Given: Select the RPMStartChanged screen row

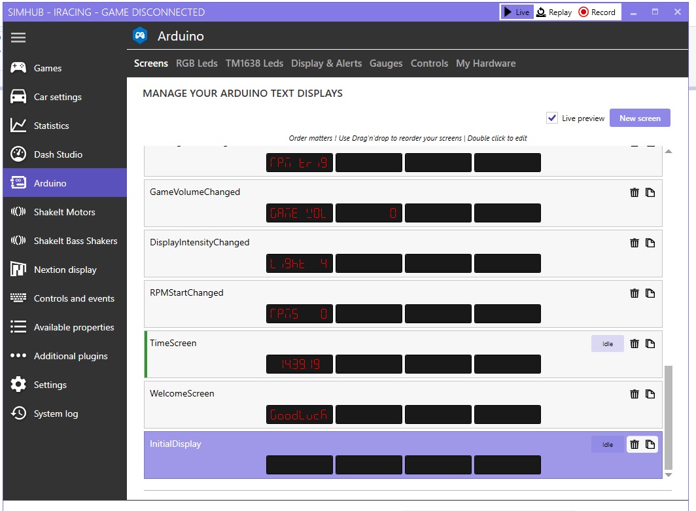Looking at the screenshot, I should pos(403,304).
